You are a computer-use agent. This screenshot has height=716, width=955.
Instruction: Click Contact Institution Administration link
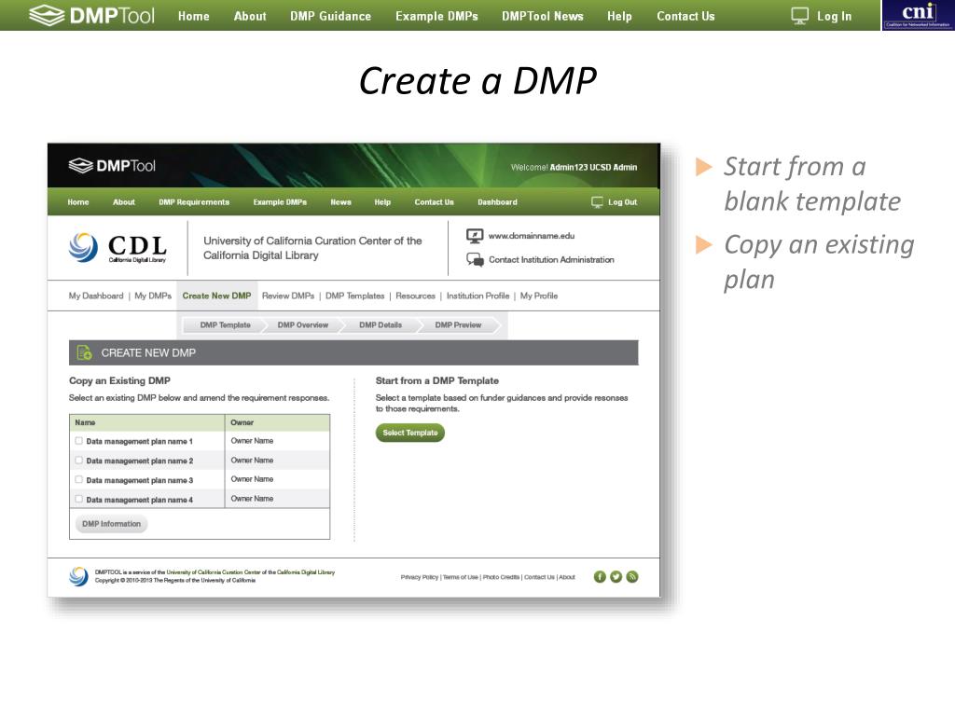point(551,260)
